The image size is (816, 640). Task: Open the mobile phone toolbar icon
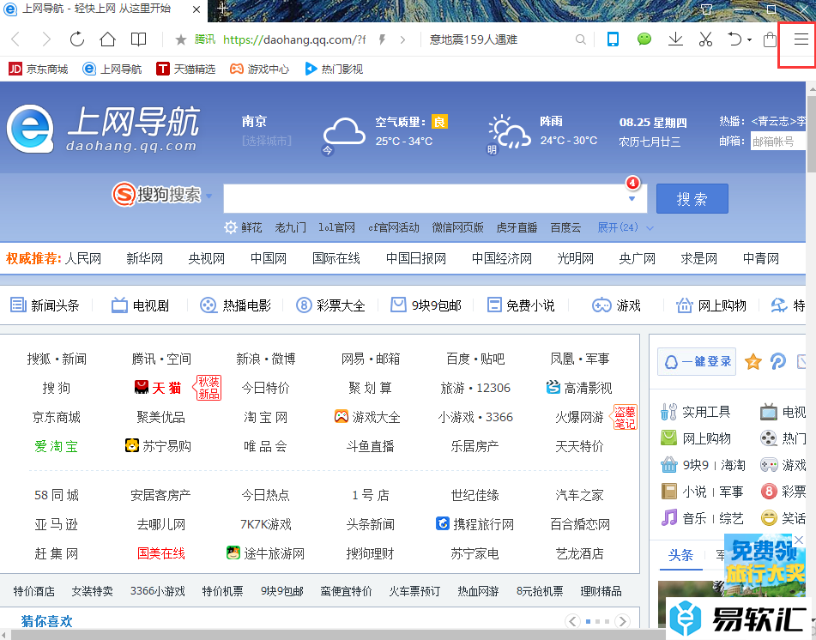pos(613,39)
